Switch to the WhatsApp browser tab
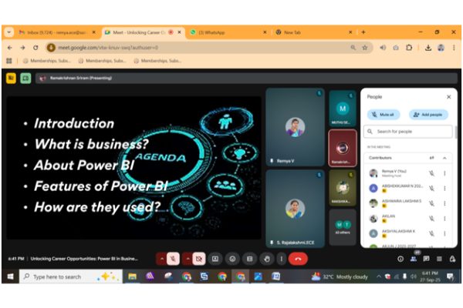Image resolution: width=463 pixels, height=308 pixels. coord(224,32)
